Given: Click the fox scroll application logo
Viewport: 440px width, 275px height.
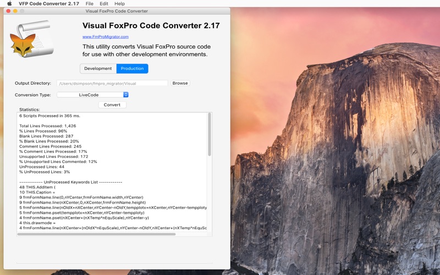Looking at the screenshot, I should [32, 38].
